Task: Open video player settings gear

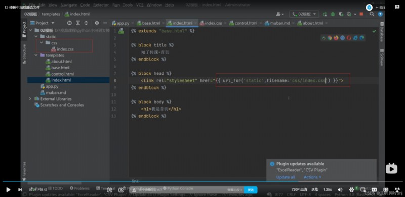Action: [351, 189]
